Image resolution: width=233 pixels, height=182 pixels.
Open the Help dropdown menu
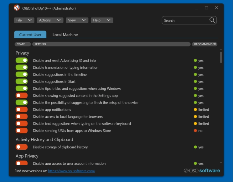102,20
